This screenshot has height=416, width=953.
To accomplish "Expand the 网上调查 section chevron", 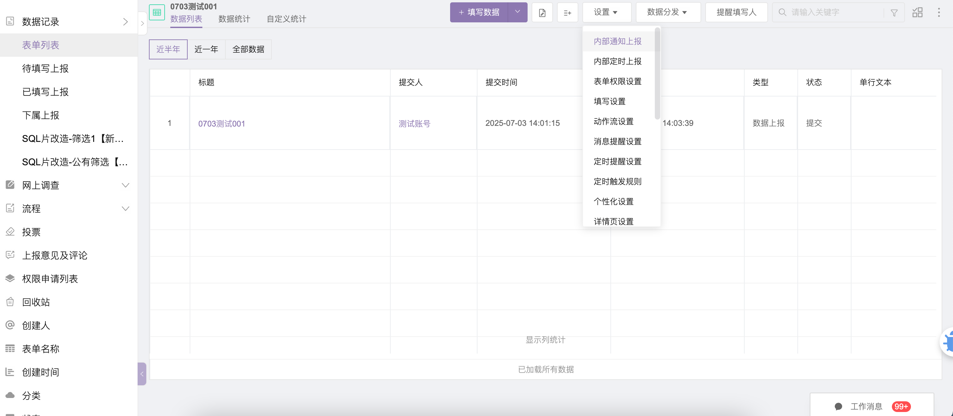I will [126, 185].
